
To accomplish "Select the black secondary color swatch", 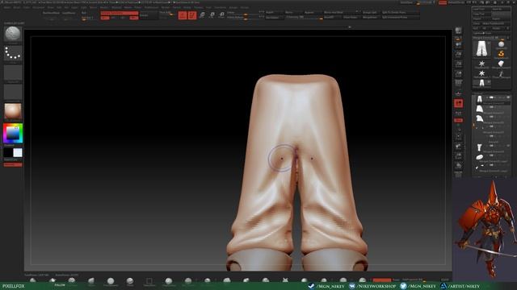I will [8, 152].
